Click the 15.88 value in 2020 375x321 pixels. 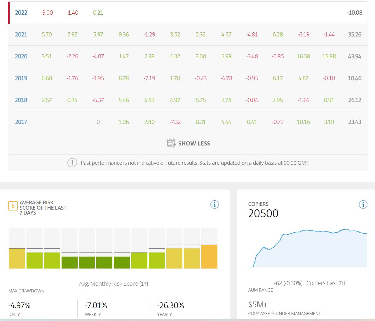(x=329, y=56)
